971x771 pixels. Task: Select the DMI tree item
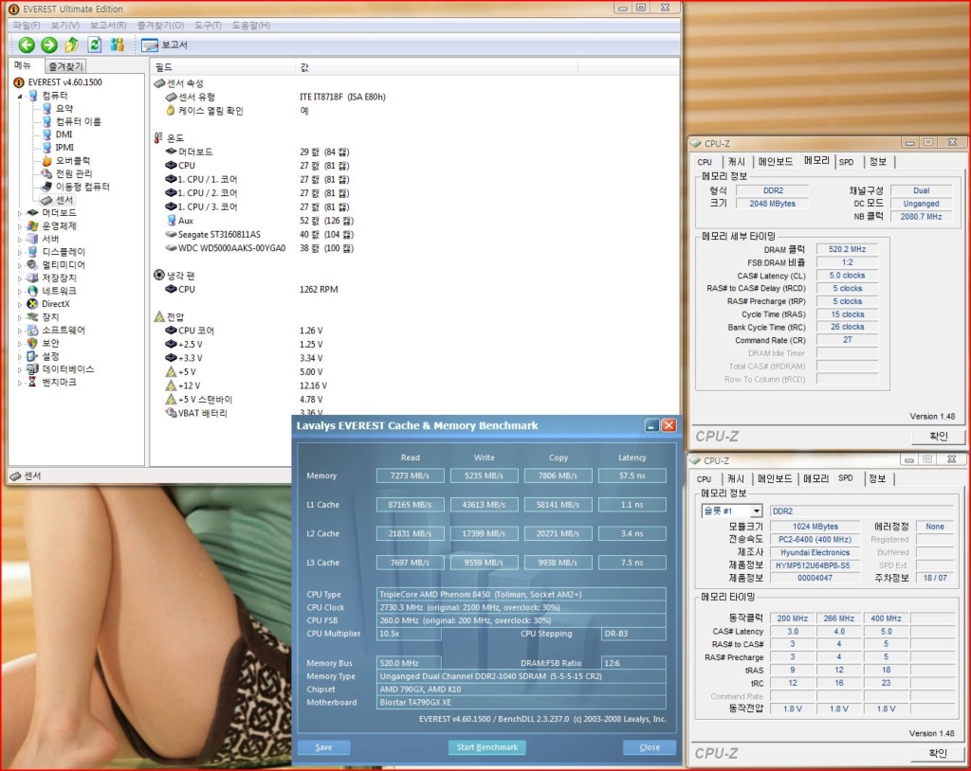point(64,134)
